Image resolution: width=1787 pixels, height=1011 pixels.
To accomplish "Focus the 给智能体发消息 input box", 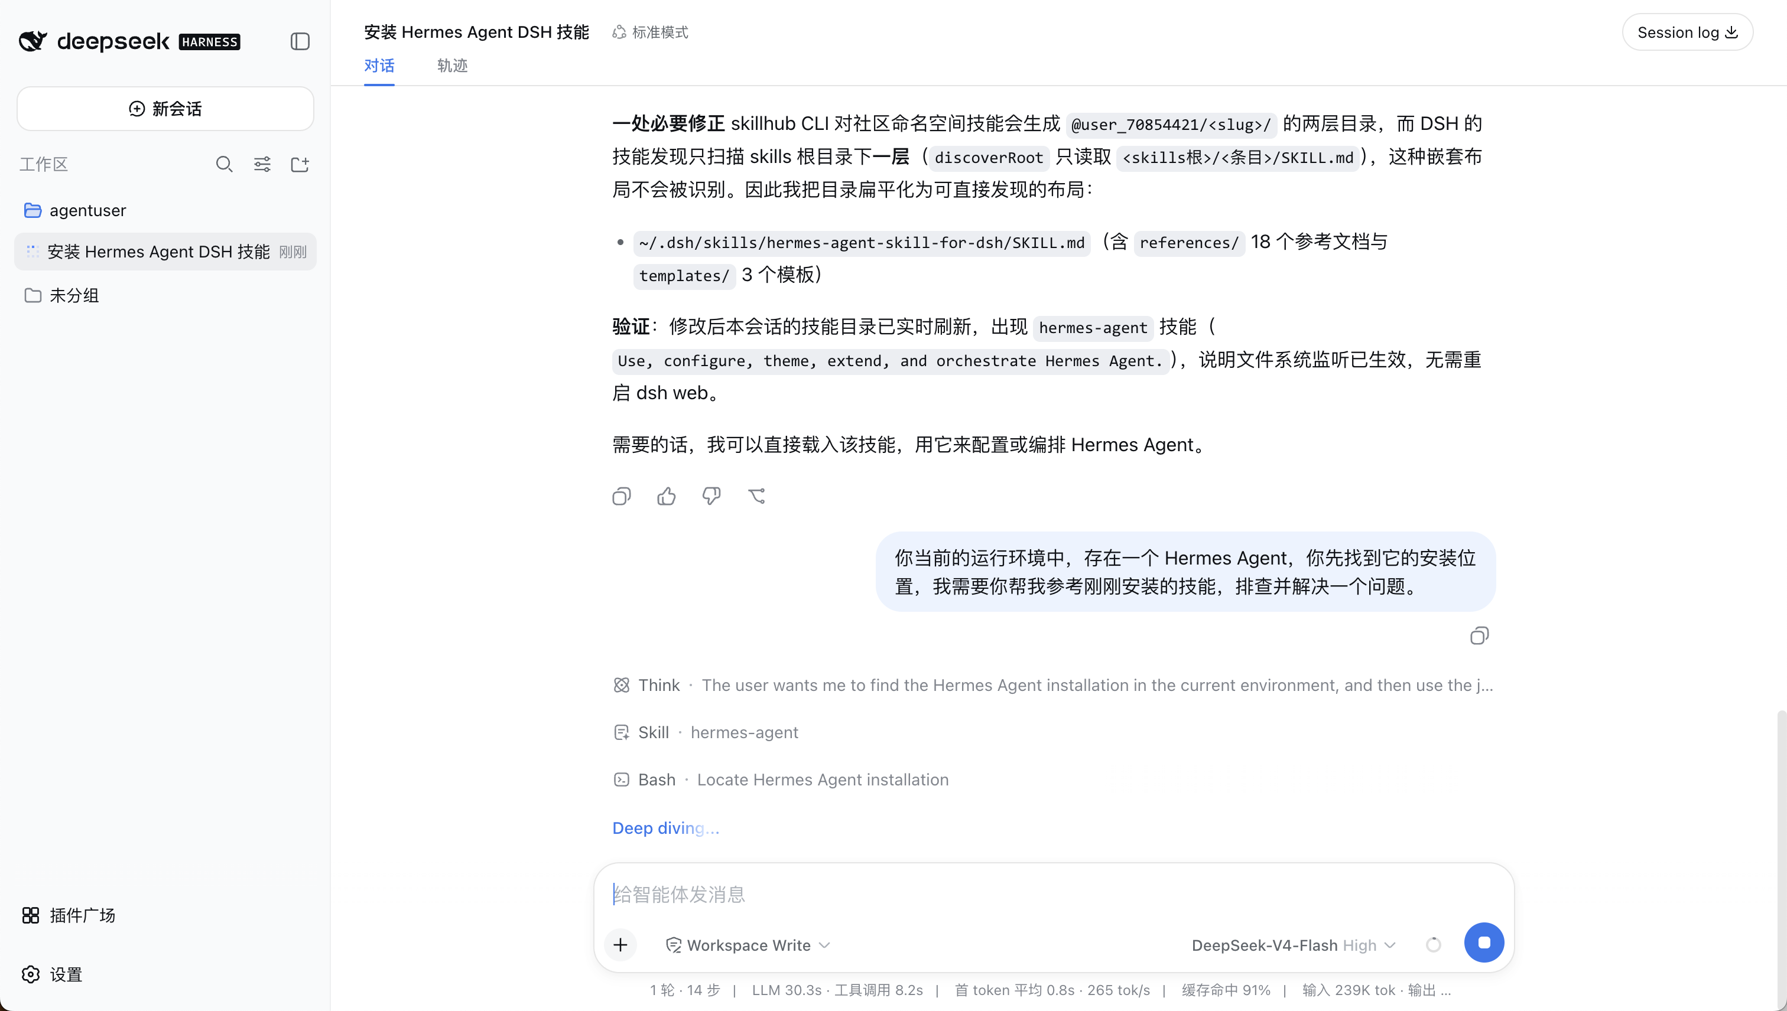I will click(x=1053, y=894).
